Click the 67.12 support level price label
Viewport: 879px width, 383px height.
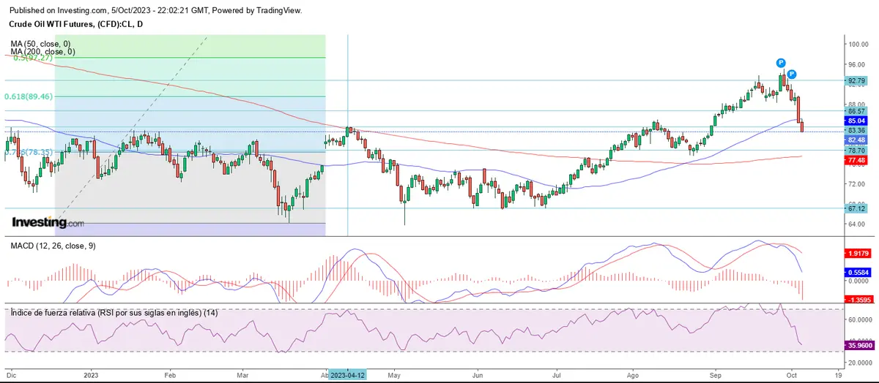pyautogui.click(x=856, y=208)
